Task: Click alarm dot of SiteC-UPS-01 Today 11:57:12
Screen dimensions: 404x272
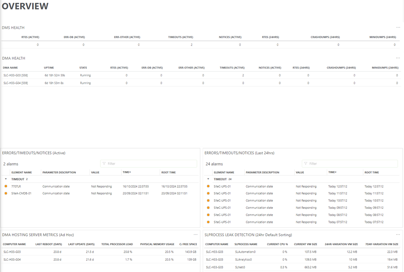Action: tap(208, 193)
